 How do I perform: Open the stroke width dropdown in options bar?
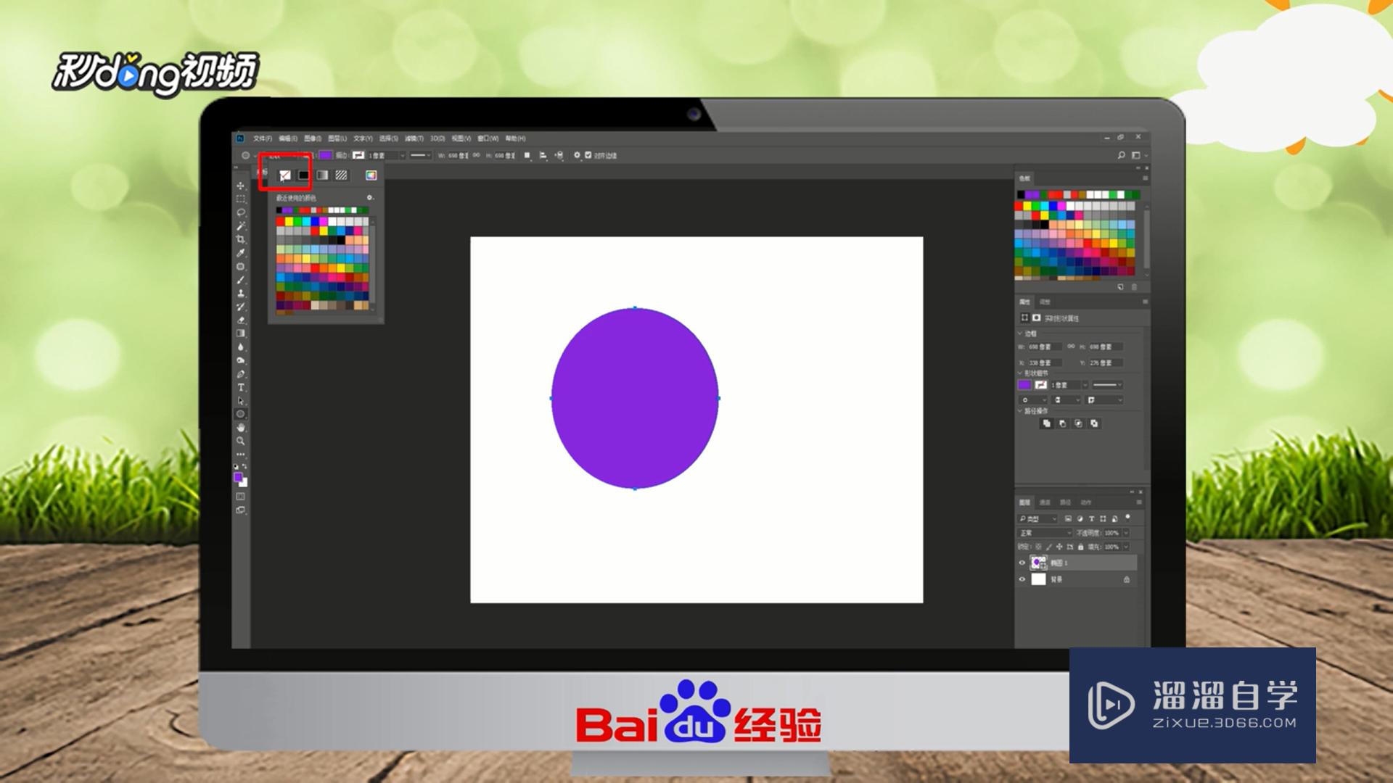pos(403,155)
